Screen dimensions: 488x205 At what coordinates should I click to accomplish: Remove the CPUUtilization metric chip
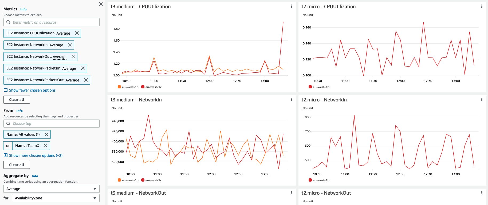click(x=77, y=33)
